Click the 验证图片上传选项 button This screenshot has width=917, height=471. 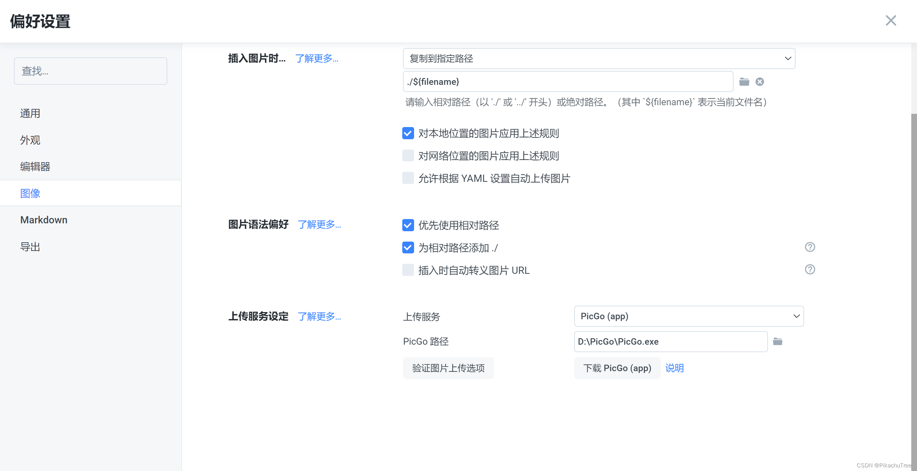[x=448, y=368]
